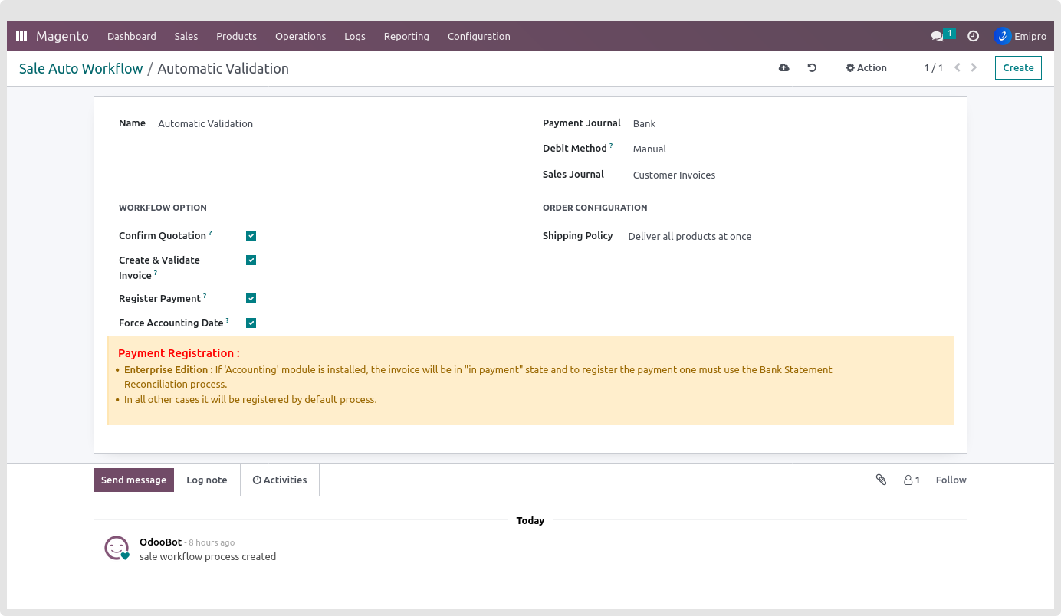Open the Action dropdown menu

pyautogui.click(x=866, y=68)
